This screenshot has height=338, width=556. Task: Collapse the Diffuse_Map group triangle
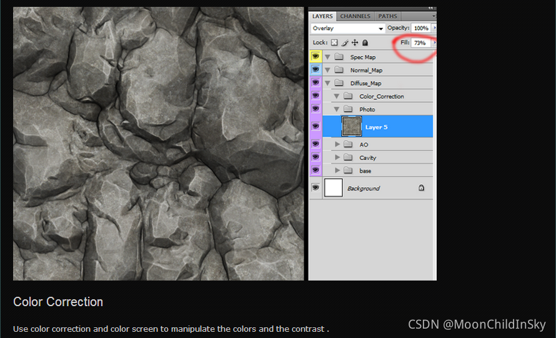(x=327, y=83)
